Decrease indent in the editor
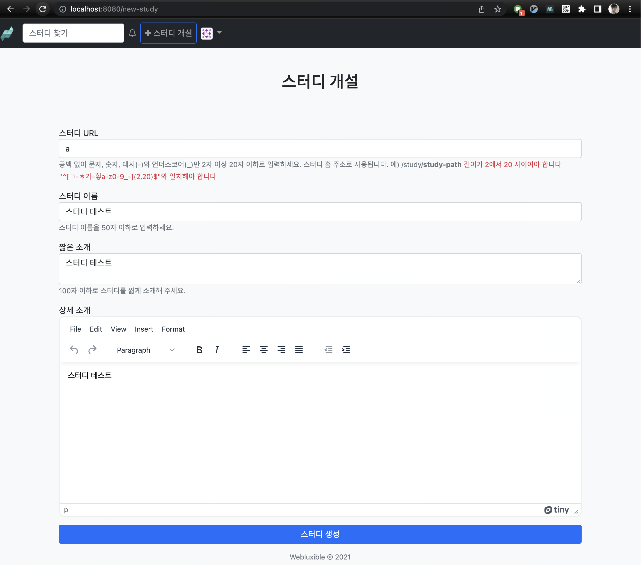This screenshot has width=641, height=565. 328,350
